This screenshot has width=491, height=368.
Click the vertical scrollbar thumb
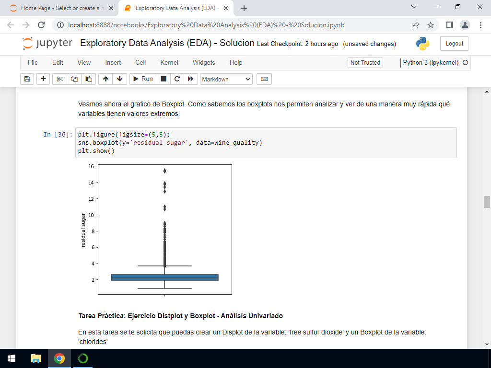pyautogui.click(x=487, y=202)
